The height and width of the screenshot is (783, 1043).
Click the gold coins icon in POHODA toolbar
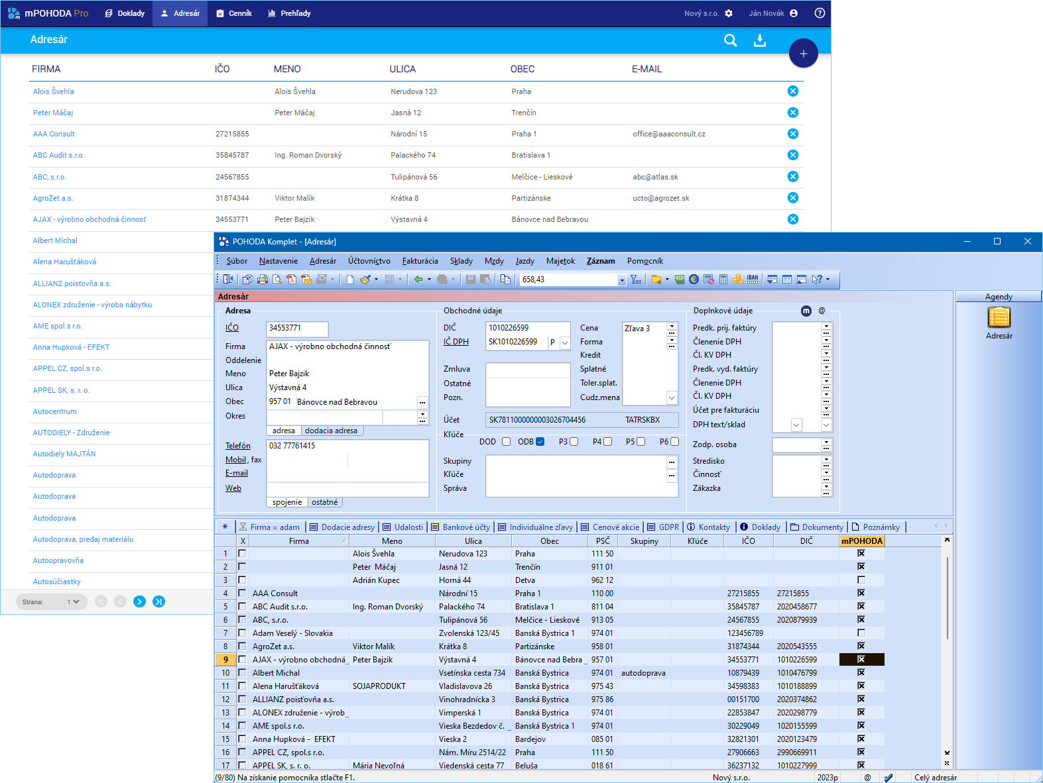coord(737,280)
